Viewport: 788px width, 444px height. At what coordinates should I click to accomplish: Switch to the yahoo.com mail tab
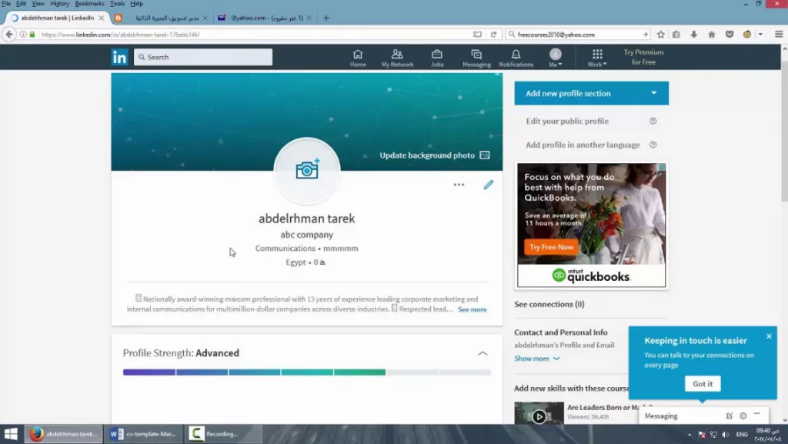pyautogui.click(x=259, y=18)
